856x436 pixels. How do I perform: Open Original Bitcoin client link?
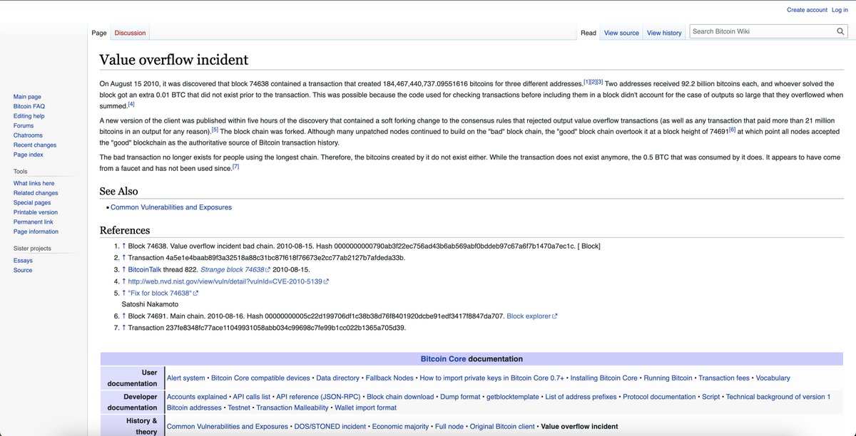pyautogui.click(x=502, y=427)
